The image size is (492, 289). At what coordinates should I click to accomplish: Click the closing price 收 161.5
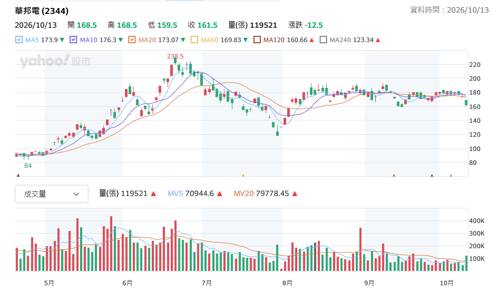tap(203, 25)
